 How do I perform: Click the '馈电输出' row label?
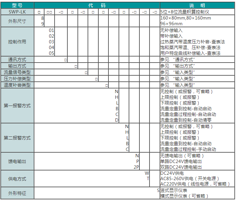coord(17,161)
